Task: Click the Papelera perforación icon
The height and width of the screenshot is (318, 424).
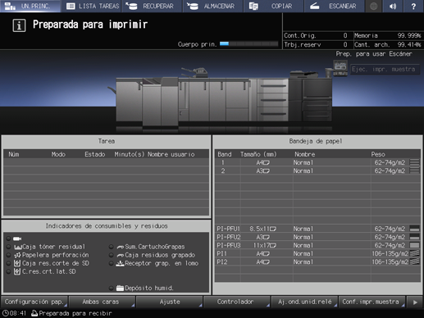Action: pos(17,255)
